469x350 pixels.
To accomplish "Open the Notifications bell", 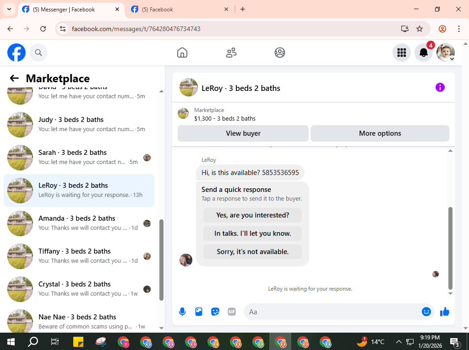I will click(x=424, y=53).
